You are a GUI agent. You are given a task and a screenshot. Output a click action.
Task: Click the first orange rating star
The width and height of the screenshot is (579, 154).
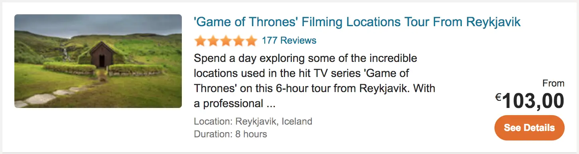[200, 40]
